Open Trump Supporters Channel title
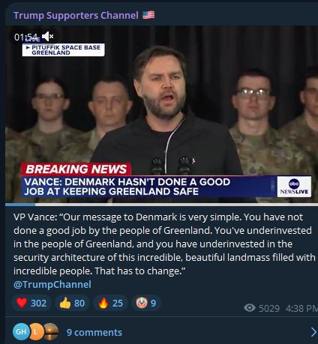This screenshot has height=344, width=318. pos(76,16)
